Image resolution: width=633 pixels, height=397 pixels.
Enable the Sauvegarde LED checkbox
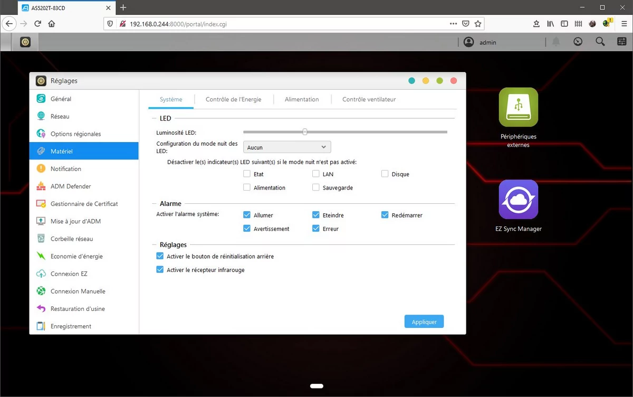coord(315,187)
